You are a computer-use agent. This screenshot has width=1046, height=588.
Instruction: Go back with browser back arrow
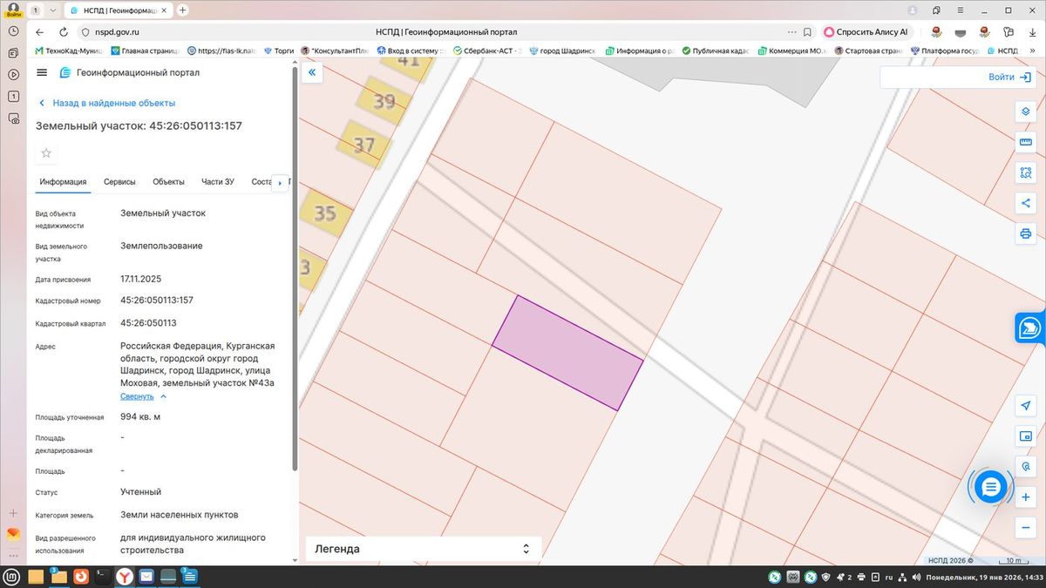pyautogui.click(x=39, y=31)
